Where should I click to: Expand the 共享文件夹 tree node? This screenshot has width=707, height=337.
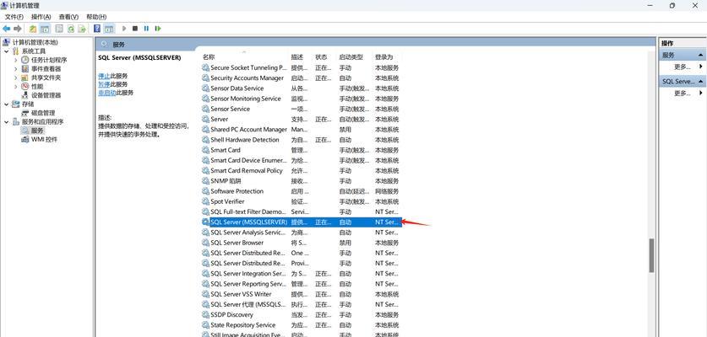coord(16,78)
